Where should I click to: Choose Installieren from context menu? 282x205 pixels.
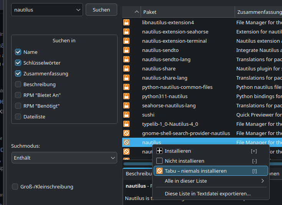[211, 151]
